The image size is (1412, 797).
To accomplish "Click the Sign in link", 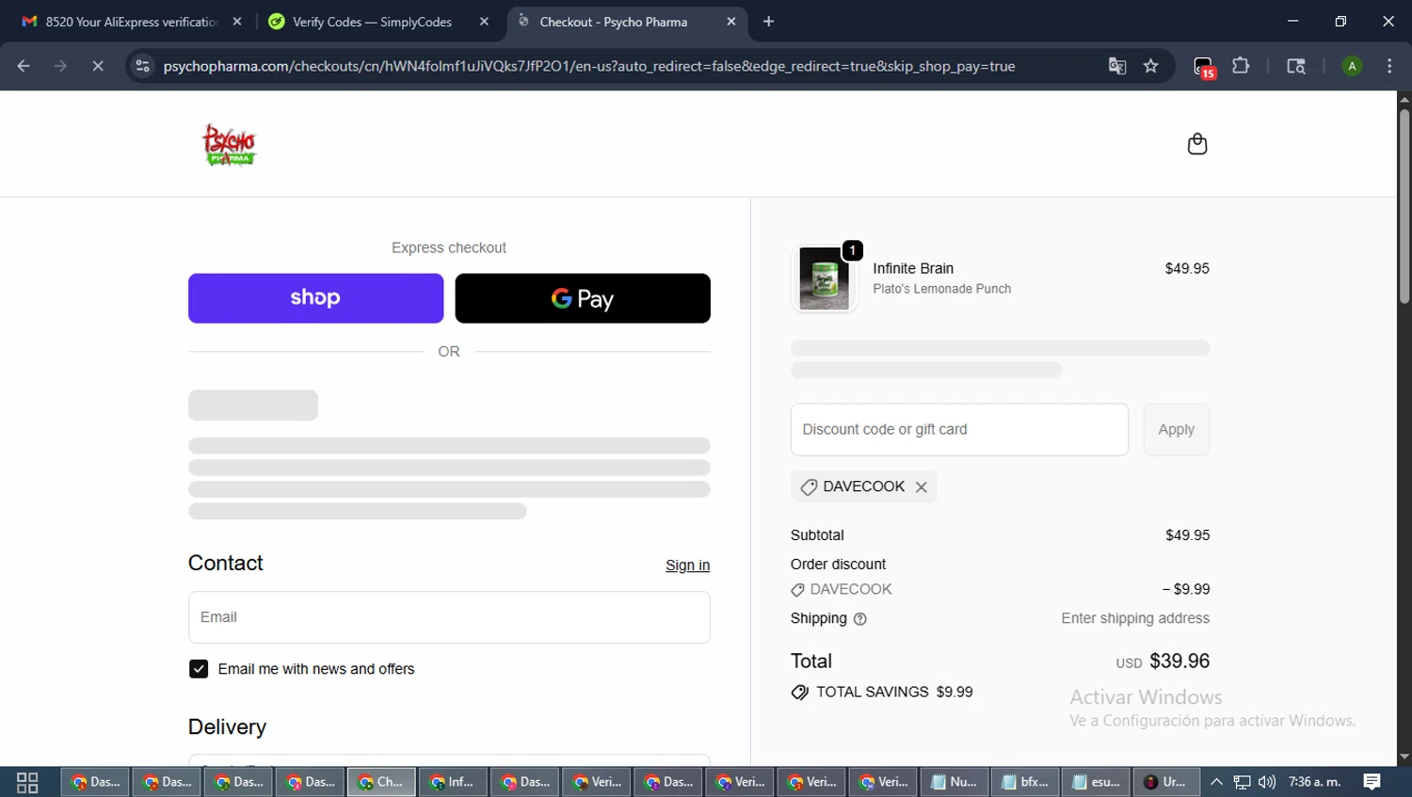I will [x=687, y=565].
